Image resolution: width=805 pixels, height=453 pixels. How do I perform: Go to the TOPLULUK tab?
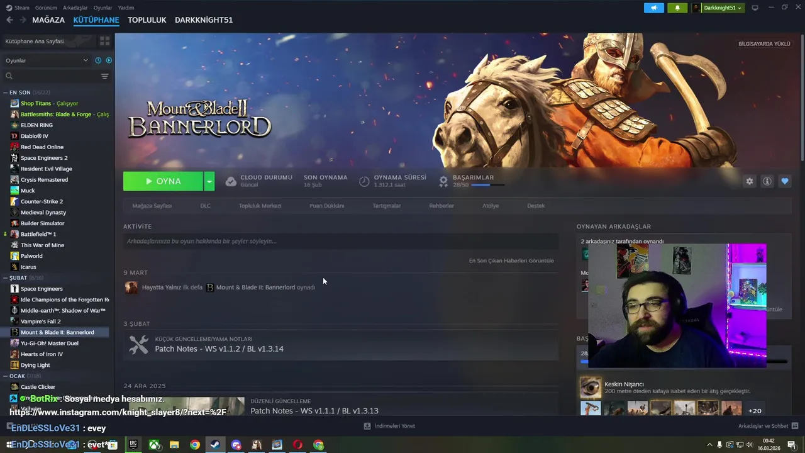click(x=147, y=20)
